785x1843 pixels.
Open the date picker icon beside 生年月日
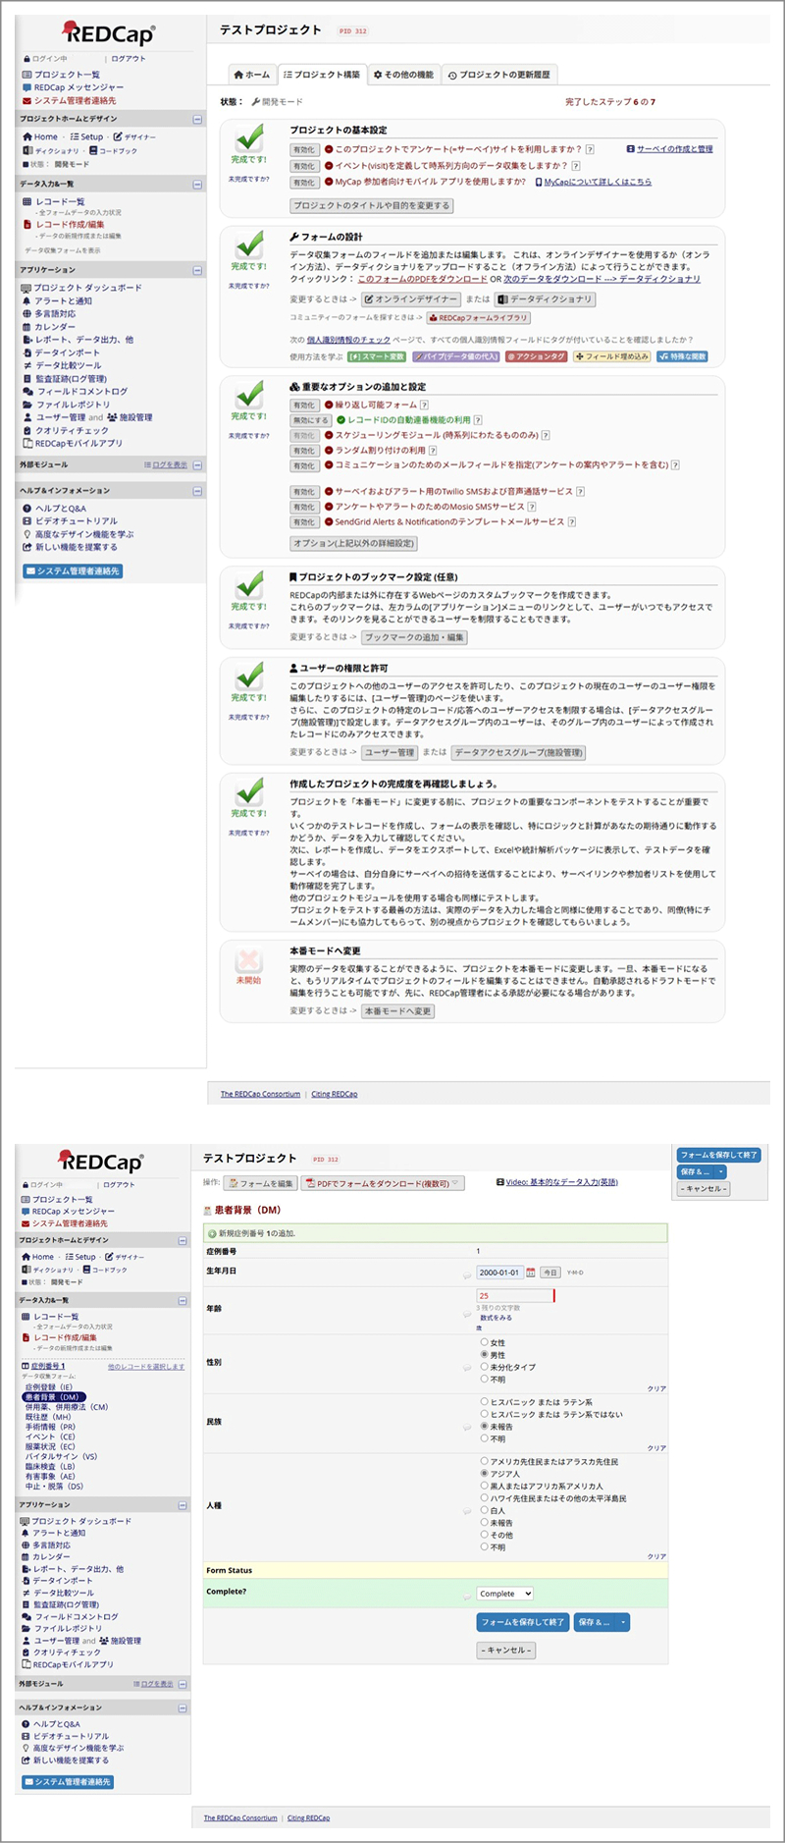point(531,1273)
